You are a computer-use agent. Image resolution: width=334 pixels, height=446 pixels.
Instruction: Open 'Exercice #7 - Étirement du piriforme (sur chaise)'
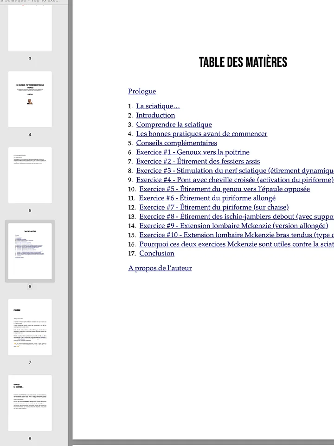tap(214, 207)
